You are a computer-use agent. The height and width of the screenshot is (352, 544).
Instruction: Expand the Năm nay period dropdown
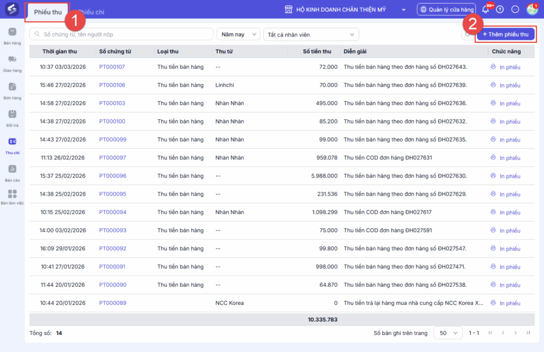[x=238, y=34]
